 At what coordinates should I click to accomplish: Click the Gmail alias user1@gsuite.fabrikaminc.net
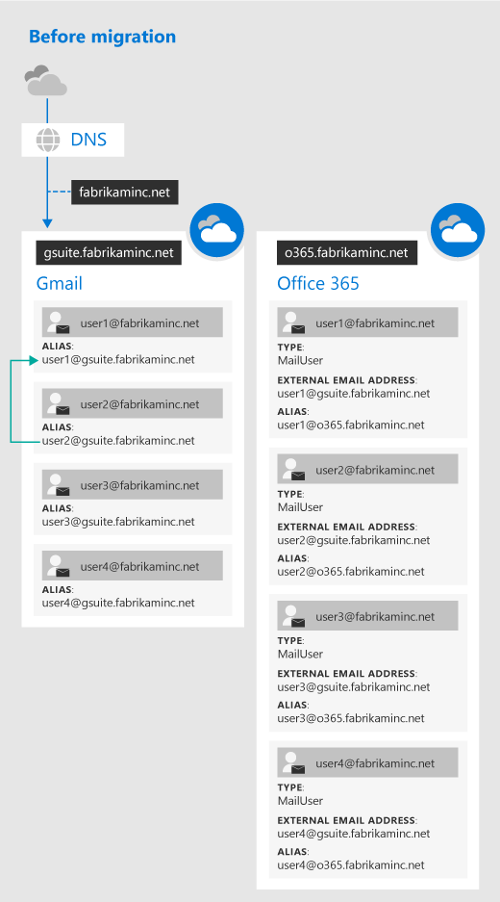click(x=118, y=359)
